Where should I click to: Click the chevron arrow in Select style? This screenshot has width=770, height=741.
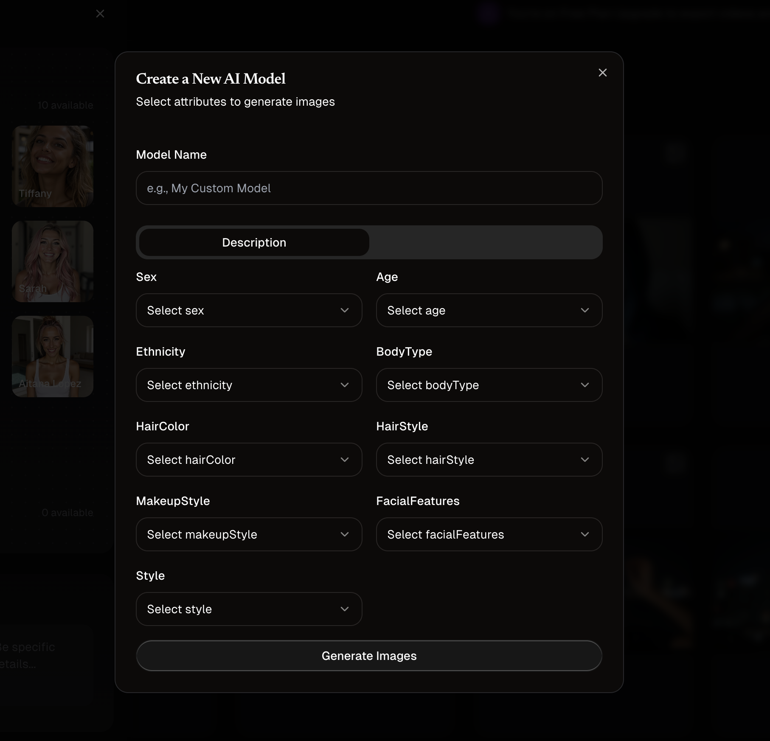pos(345,609)
